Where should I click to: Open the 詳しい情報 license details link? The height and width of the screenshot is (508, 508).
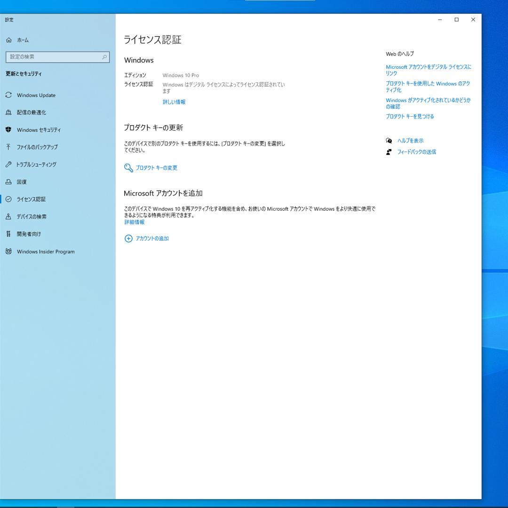174,102
